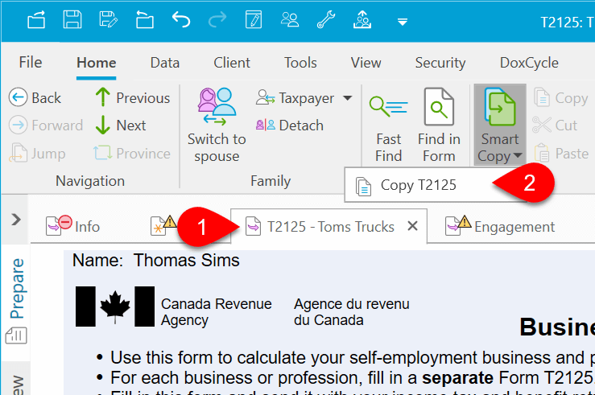Click the Detach family button
Image resolution: width=595 pixels, height=395 pixels.
click(x=290, y=125)
